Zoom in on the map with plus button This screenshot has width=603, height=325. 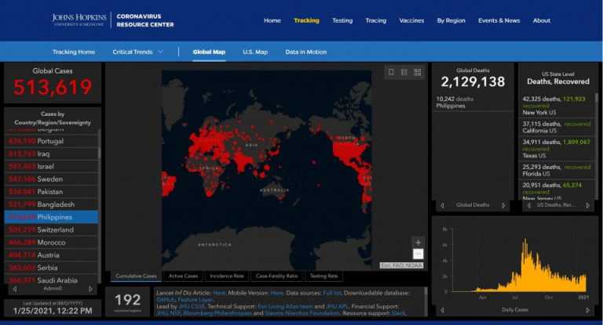[x=418, y=243]
